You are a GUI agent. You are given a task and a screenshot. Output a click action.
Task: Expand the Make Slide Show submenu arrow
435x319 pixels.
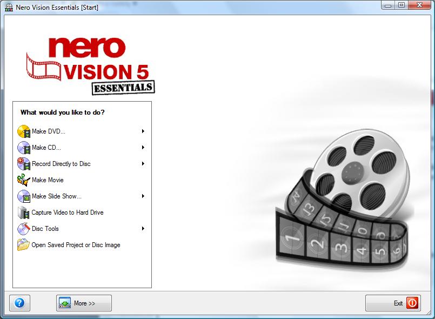[143, 196]
